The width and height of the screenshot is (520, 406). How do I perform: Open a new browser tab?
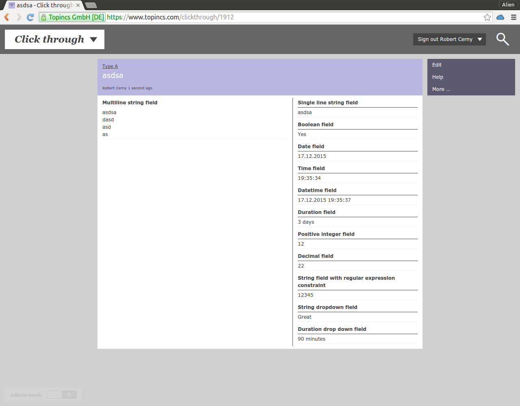click(x=91, y=5)
